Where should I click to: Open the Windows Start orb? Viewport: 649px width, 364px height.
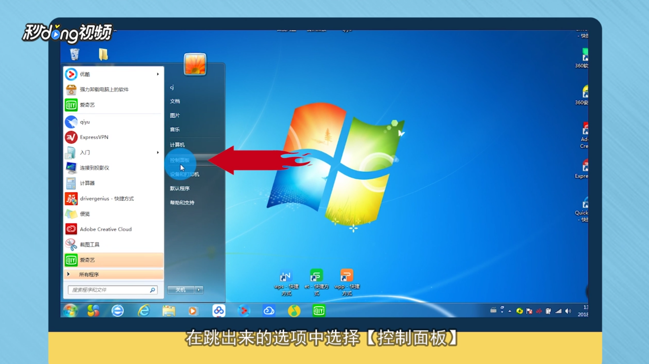70,311
